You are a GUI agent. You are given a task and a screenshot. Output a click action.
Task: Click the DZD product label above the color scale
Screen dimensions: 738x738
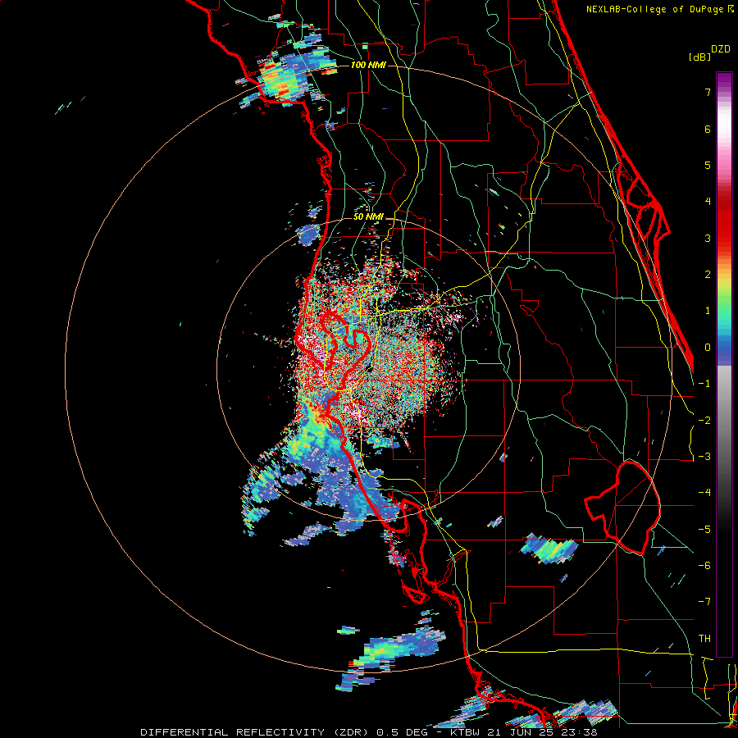click(720, 49)
